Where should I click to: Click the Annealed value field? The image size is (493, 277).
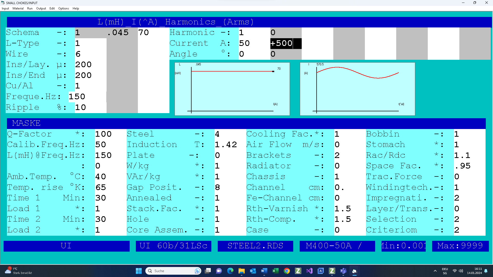coord(230,198)
